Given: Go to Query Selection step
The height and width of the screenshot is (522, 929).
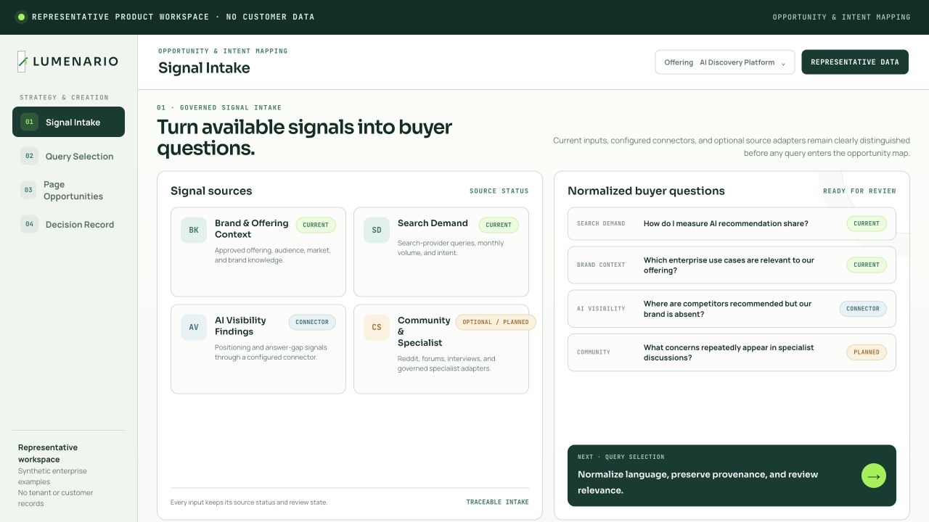Looking at the screenshot, I should pos(68,156).
